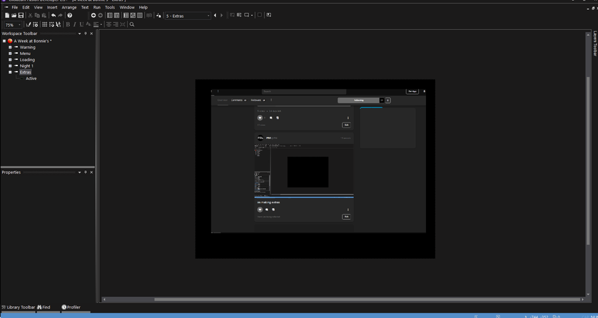
Task: Open the Text menu
Action: [85, 7]
